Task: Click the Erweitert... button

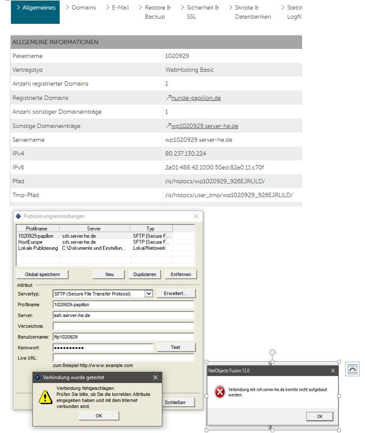Action: coord(176,294)
